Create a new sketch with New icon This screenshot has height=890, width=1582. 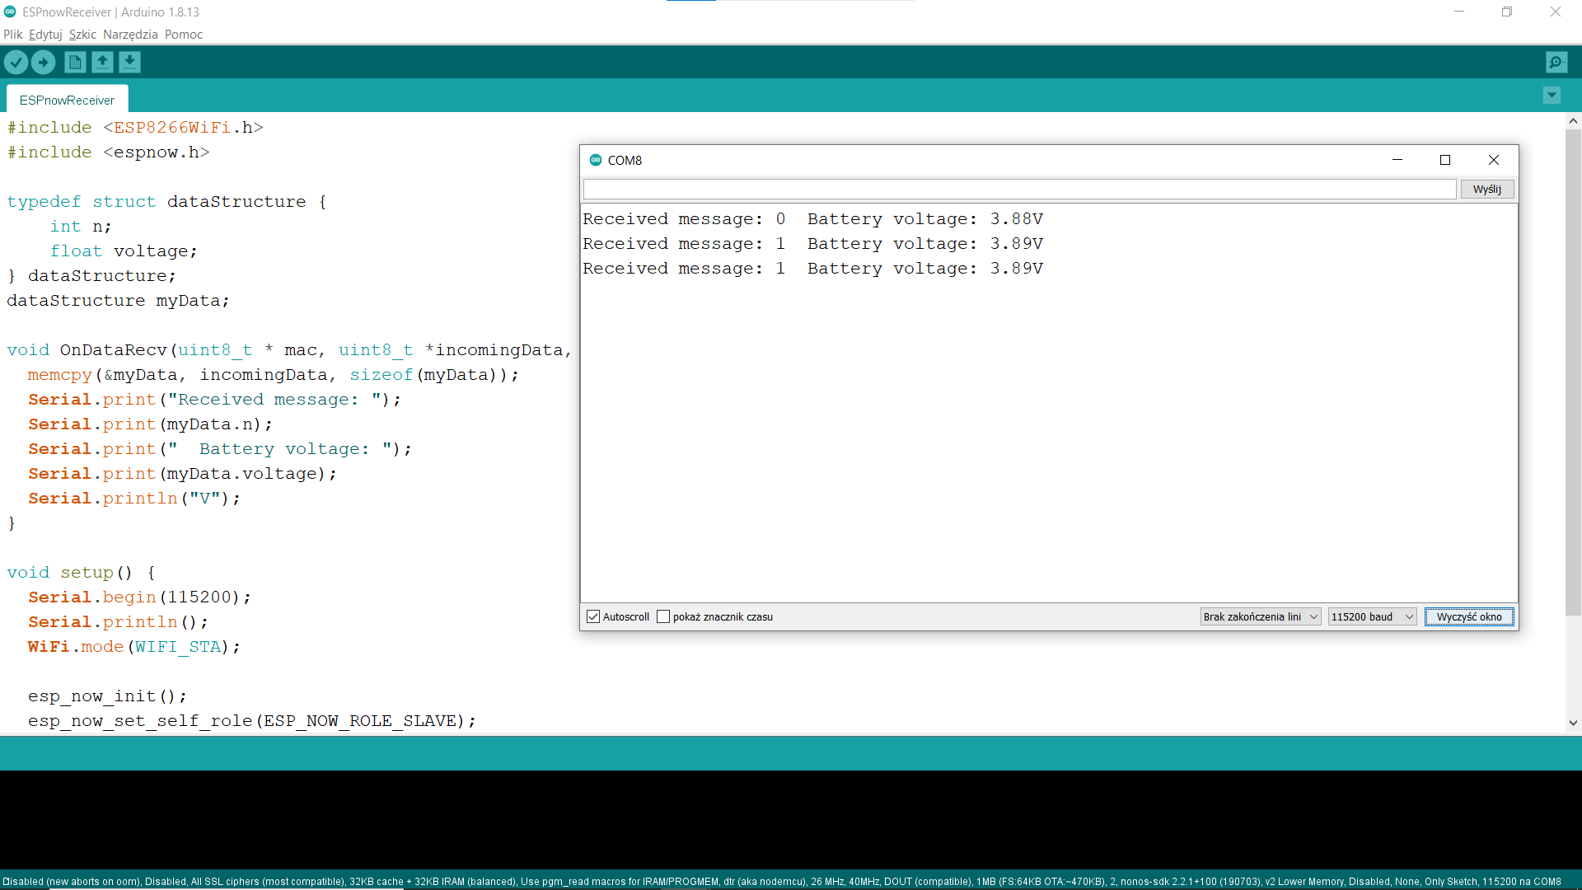coord(75,62)
